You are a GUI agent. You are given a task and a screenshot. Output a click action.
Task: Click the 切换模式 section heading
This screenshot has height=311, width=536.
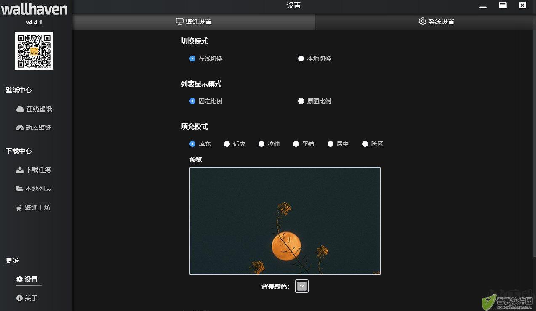pos(195,41)
